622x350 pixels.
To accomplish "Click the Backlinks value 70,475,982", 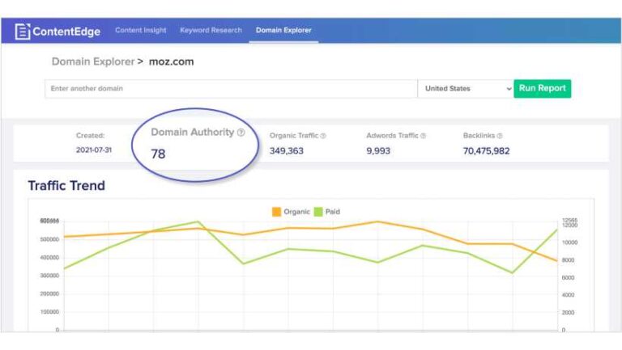I will coord(486,151).
